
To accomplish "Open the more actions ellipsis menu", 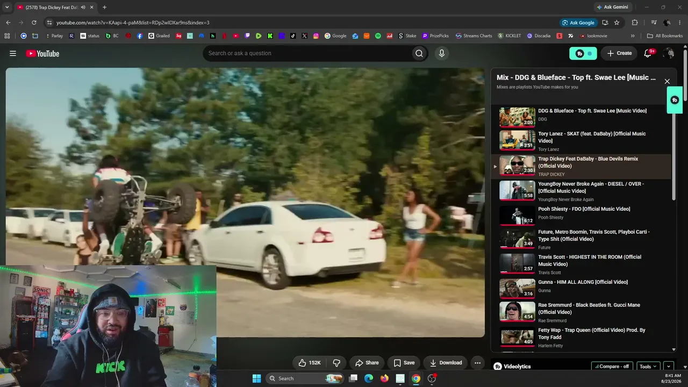I will click(477, 363).
